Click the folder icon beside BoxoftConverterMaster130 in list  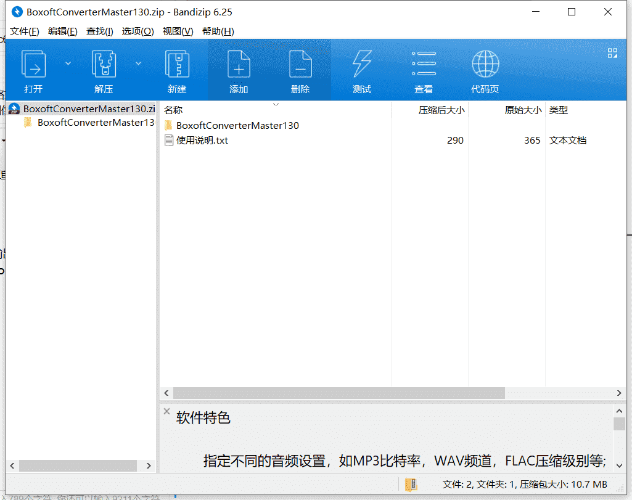(x=168, y=125)
